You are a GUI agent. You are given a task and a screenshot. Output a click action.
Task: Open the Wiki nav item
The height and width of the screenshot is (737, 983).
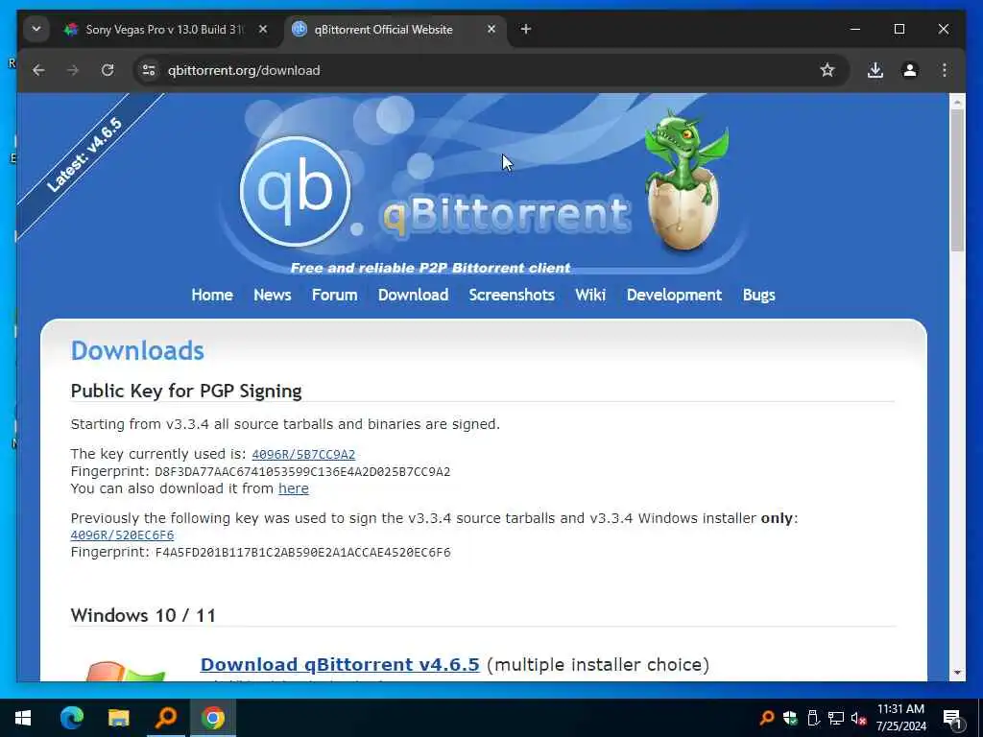(590, 295)
